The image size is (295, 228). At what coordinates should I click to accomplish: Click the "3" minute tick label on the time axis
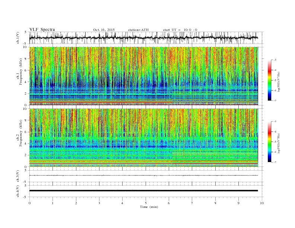pyautogui.click(x=99, y=203)
